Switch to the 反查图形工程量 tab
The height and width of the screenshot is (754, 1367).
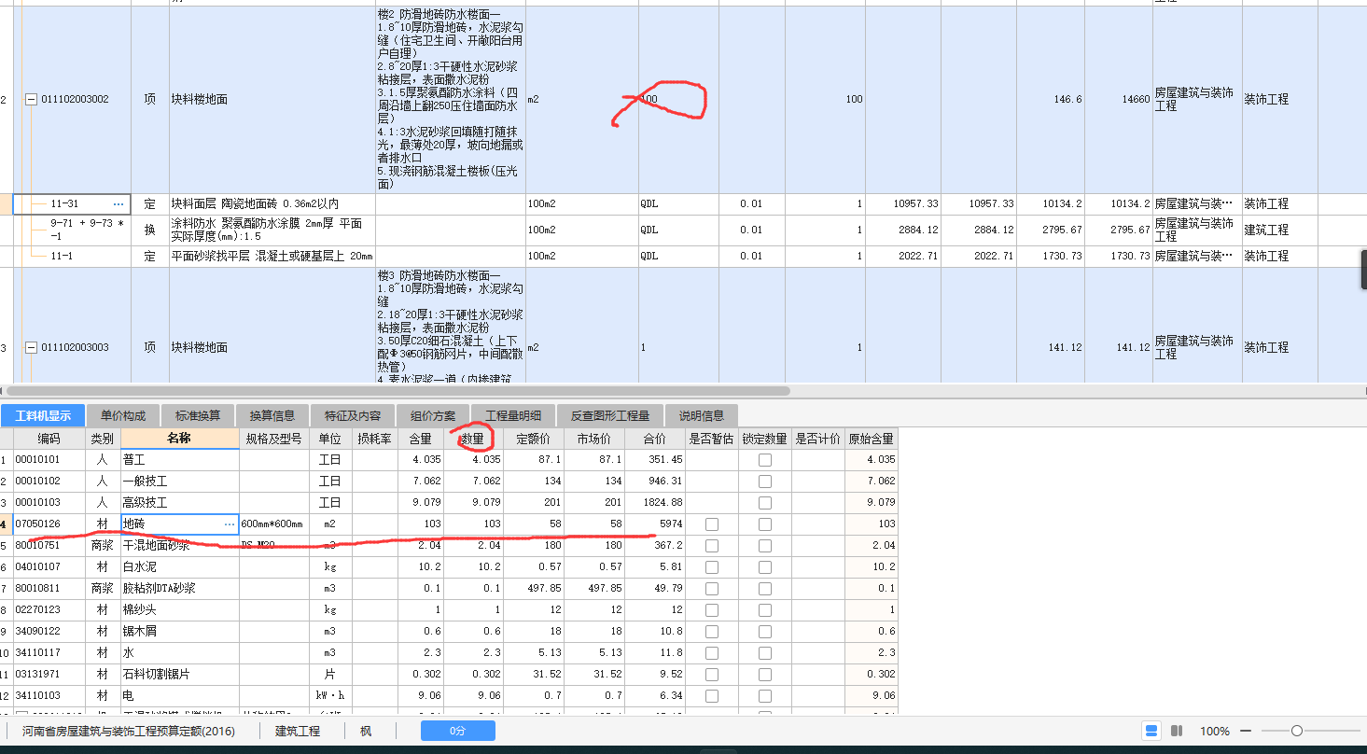point(610,415)
